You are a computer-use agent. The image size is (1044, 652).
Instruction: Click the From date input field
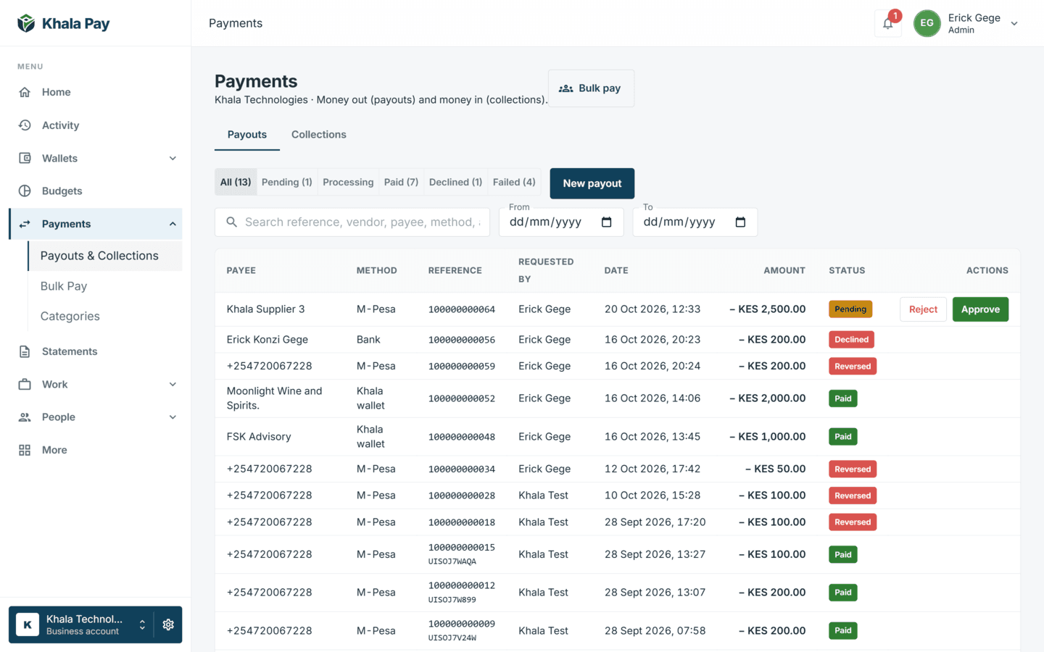(560, 222)
